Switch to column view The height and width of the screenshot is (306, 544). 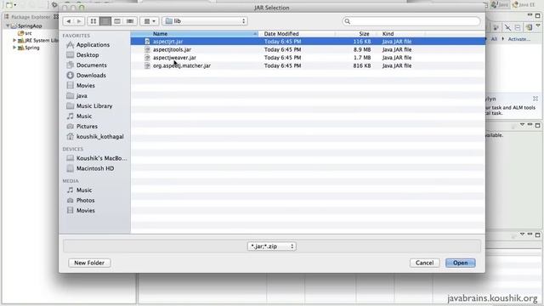coord(117,21)
